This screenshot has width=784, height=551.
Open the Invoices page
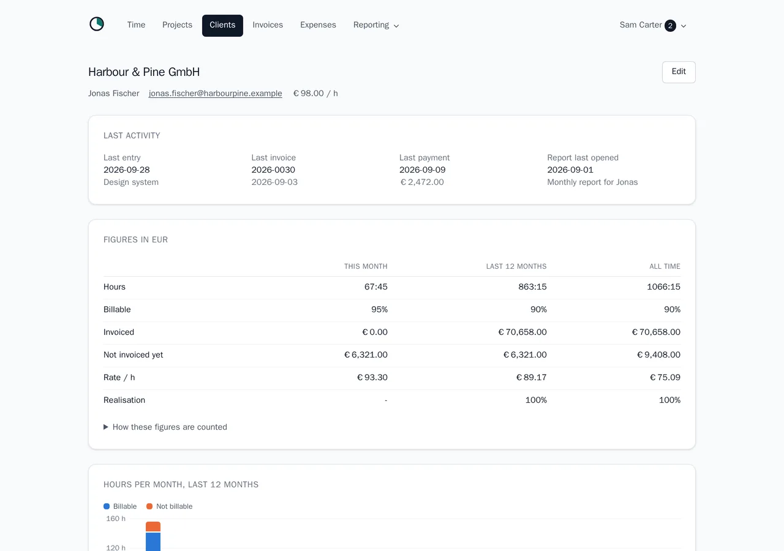coord(268,25)
